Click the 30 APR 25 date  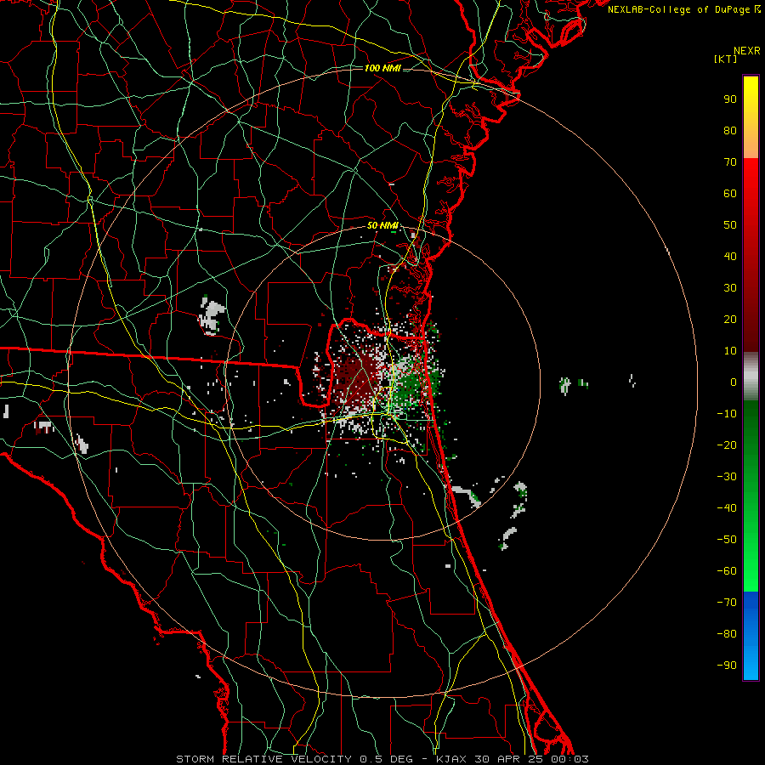pos(510,759)
